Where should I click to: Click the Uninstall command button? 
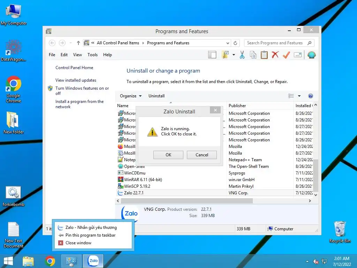(157, 96)
